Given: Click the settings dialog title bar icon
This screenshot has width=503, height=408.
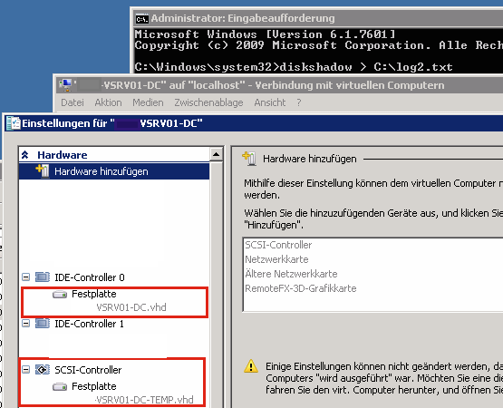Looking at the screenshot, I should (x=14, y=123).
